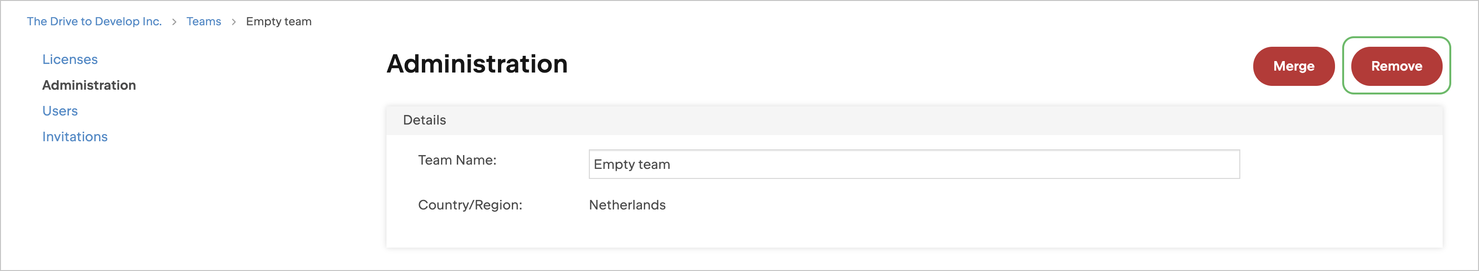The height and width of the screenshot is (271, 1479).
Task: Open The Drive to Develop Inc. breadcrumb
Action: (x=94, y=22)
